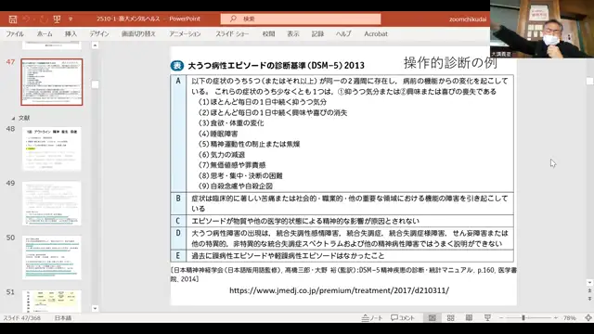Click row E text 過去に躁病性エピソード
The width and height of the screenshot is (594, 334).
[288, 256]
